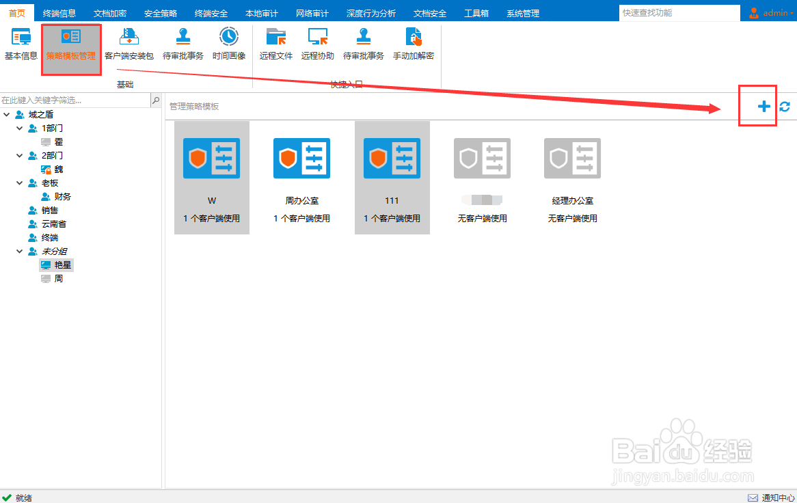This screenshot has width=797, height=503.
Task: Select the 老板 group
Action: [43, 183]
